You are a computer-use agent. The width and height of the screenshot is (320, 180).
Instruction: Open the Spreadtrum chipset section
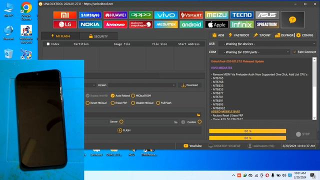click(267, 24)
